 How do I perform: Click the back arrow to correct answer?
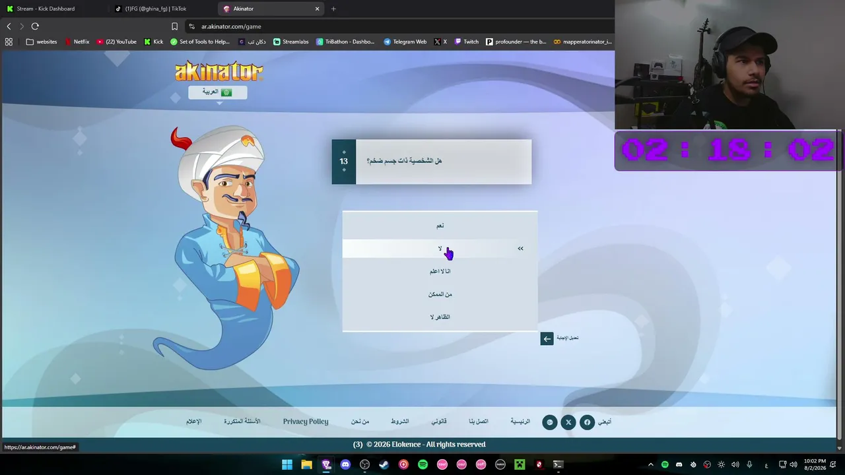(x=547, y=338)
